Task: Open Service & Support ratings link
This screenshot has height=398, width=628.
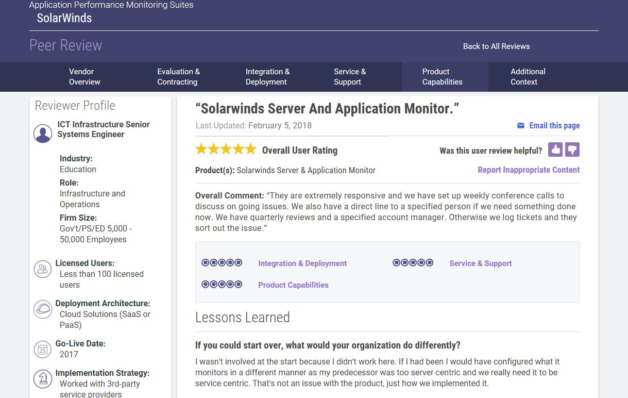Action: click(x=481, y=263)
